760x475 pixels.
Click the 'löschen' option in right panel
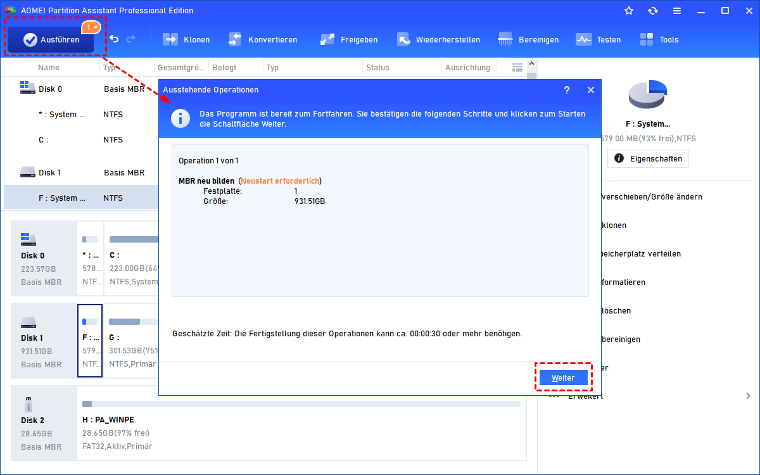pos(616,310)
